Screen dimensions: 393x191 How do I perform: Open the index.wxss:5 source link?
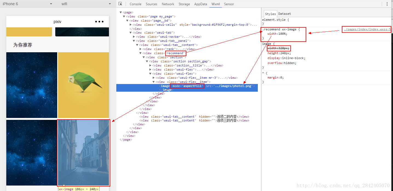367,30
